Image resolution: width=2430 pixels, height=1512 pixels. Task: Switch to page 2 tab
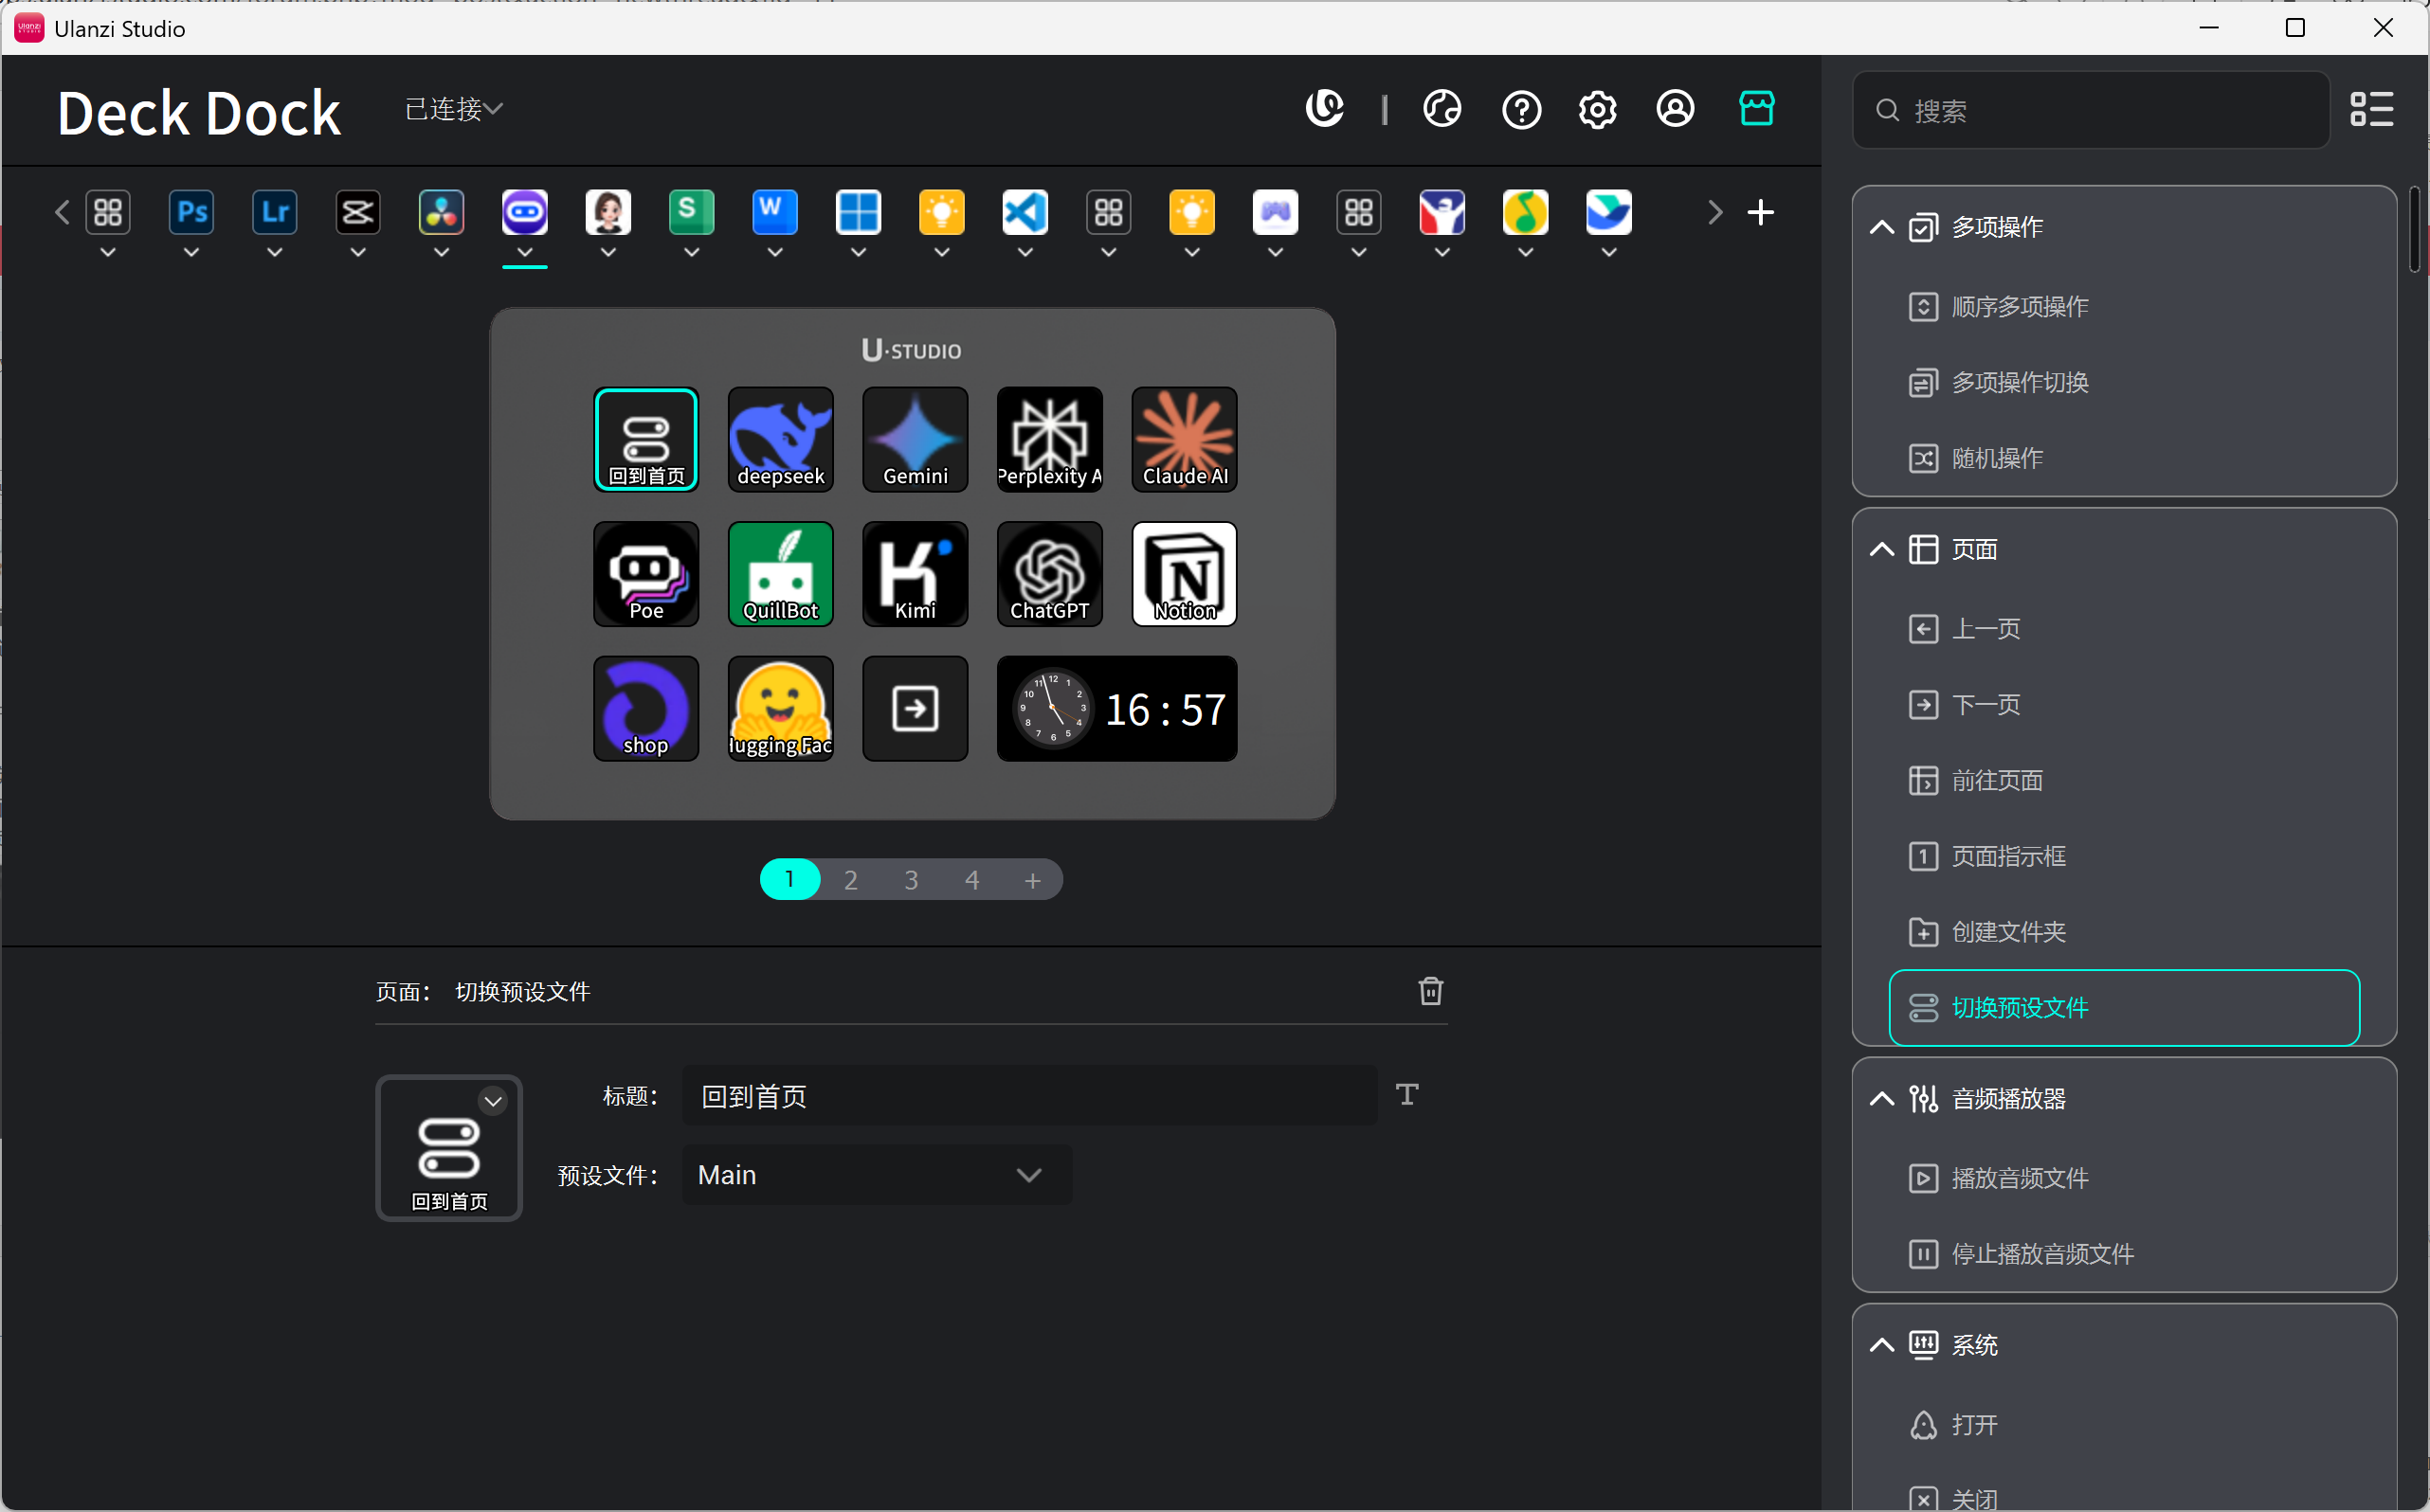pyautogui.click(x=850, y=880)
